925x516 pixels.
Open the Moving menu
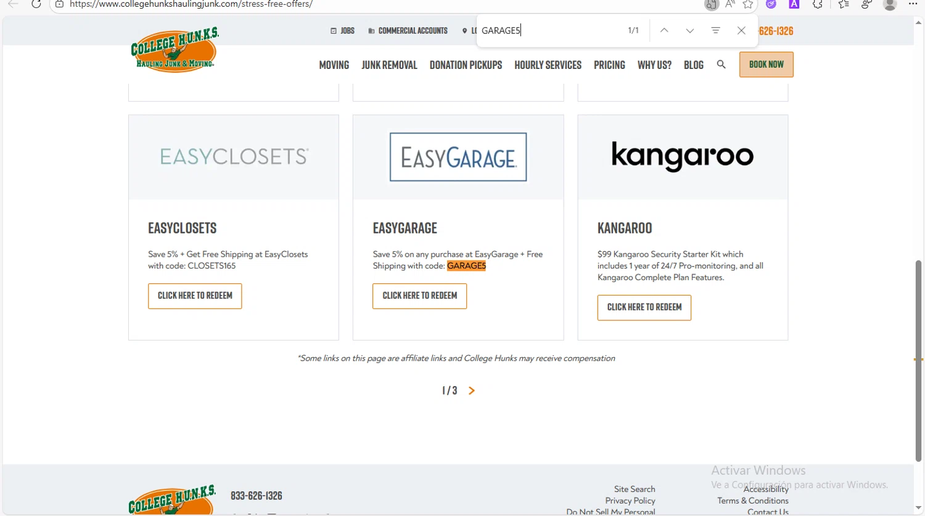coord(334,65)
